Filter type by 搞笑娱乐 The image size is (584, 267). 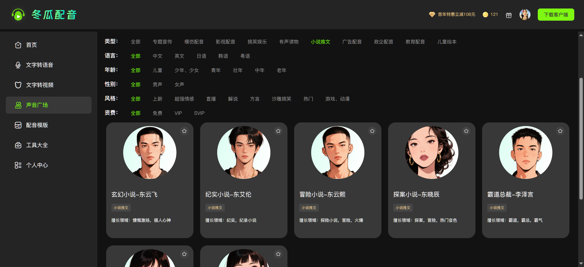coord(257,42)
